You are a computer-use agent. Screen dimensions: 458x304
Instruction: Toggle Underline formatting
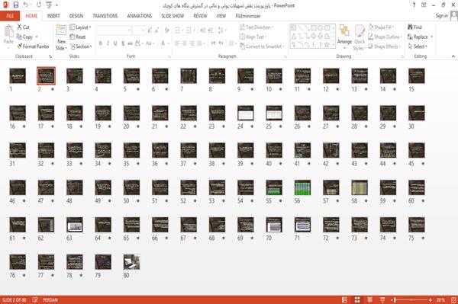115,43
